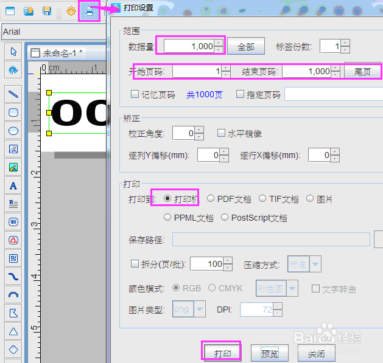
Task: Click the 指定页码 text input field
Action: coord(334,94)
